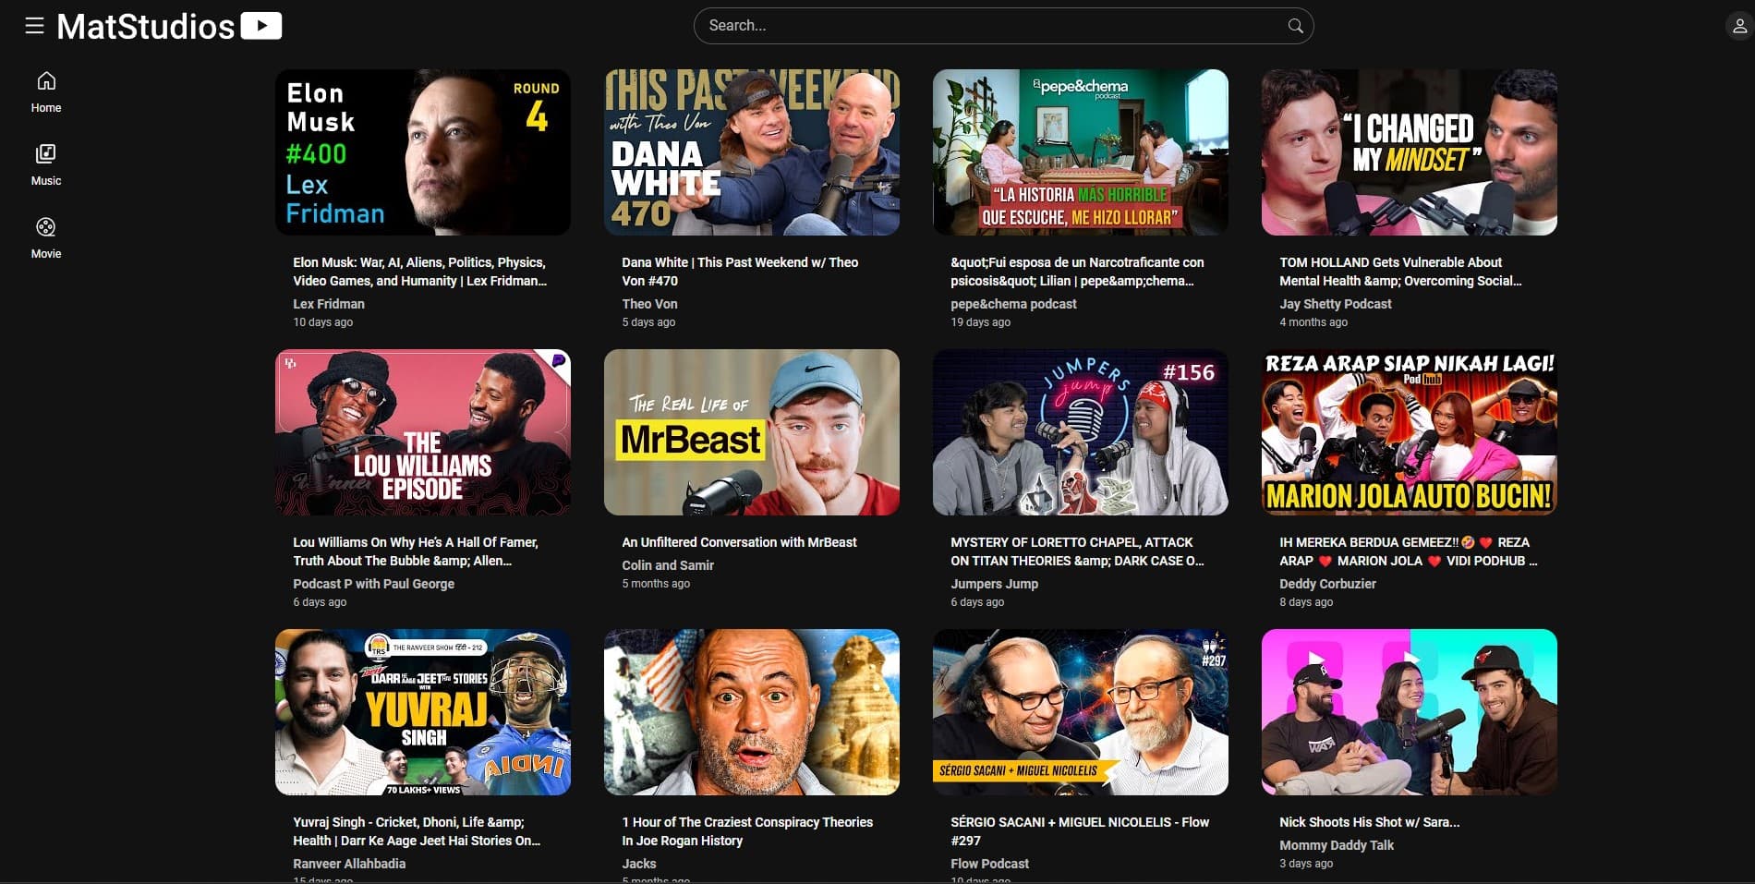Click "5 days ago" under Theo Von
The width and height of the screenshot is (1755, 884).
click(x=648, y=322)
